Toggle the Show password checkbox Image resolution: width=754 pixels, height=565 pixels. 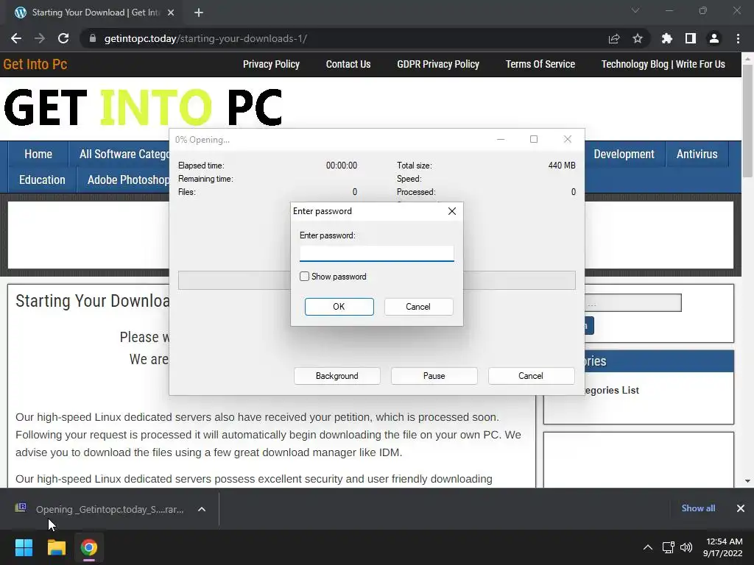point(304,277)
